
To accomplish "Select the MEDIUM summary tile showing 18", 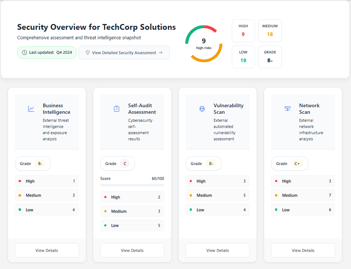I will 270,31.
